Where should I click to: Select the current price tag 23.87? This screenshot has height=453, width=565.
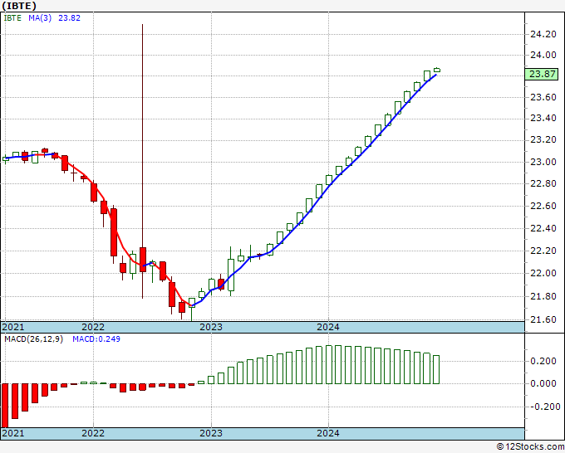coord(543,74)
